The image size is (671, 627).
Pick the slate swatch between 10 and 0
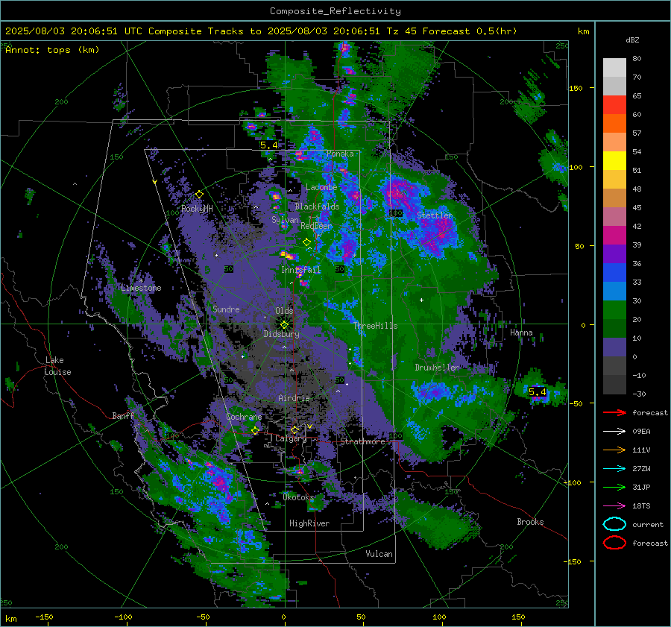pos(614,347)
